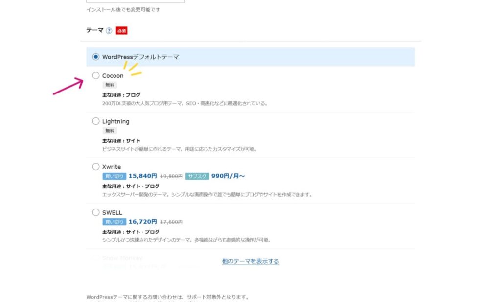Choose the Xwrite theme radio button
This screenshot has width=501, height=302.
click(x=95, y=166)
